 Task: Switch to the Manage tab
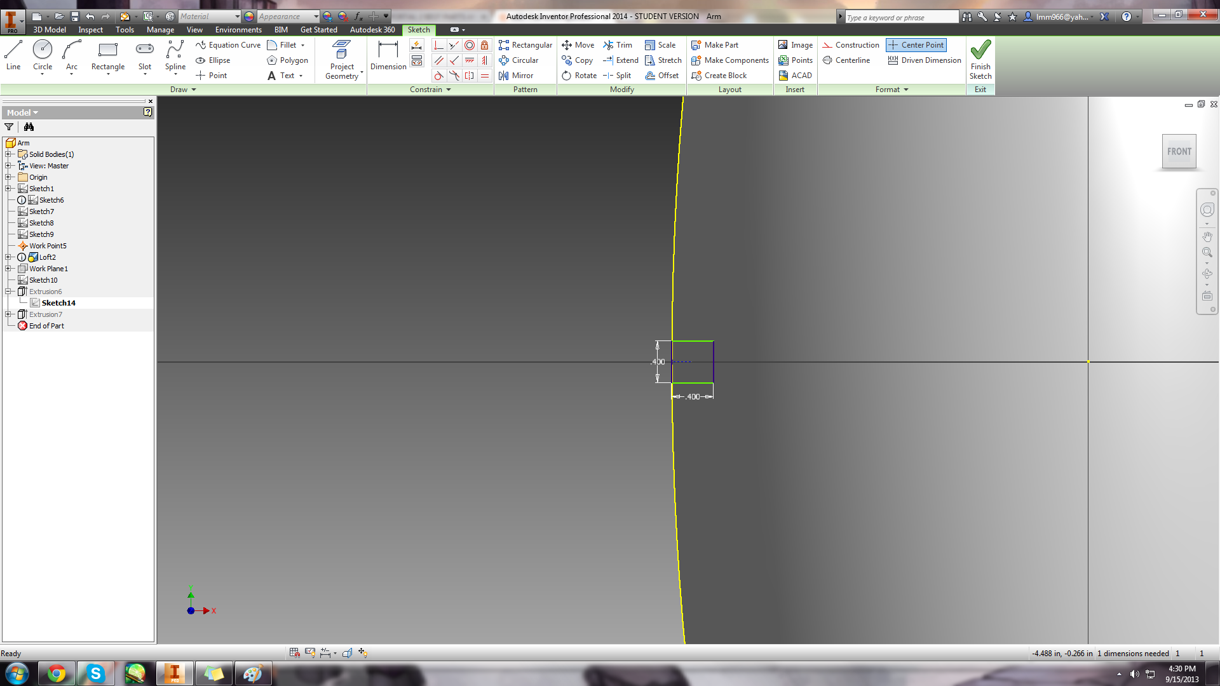click(x=160, y=30)
